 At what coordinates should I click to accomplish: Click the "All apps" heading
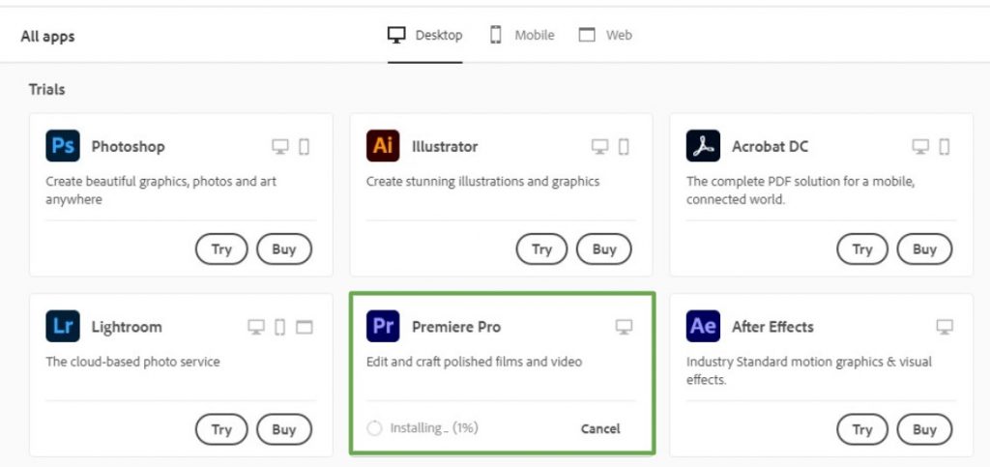pyautogui.click(x=47, y=36)
